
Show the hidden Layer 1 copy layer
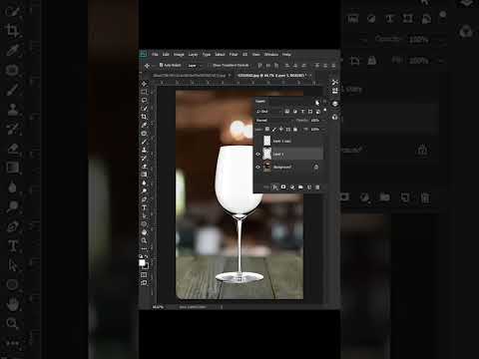coord(257,141)
